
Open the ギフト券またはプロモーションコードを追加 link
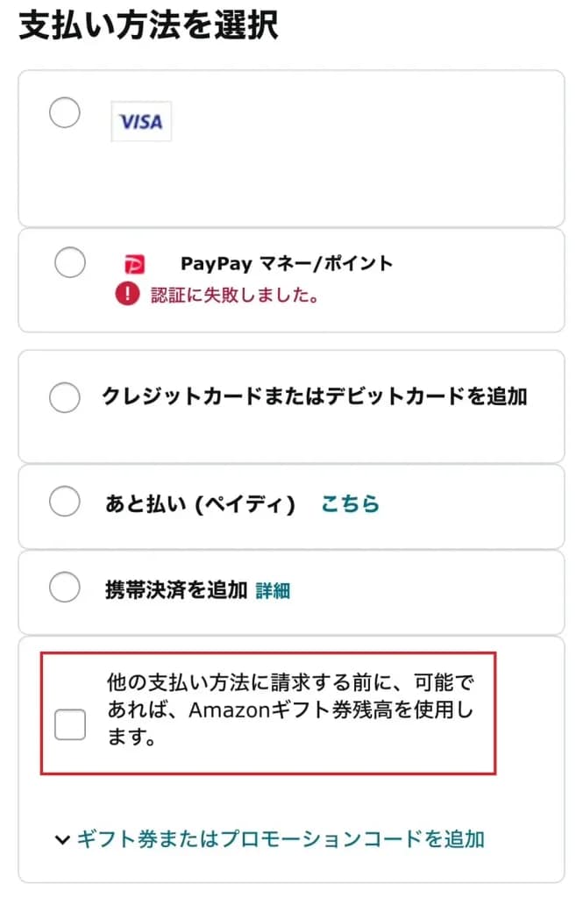281,839
